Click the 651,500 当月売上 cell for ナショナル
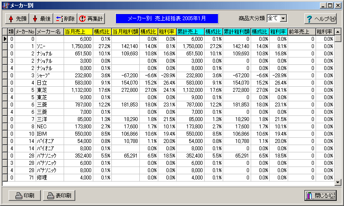 (x=78, y=54)
